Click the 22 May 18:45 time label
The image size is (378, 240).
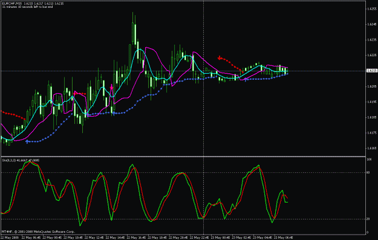point(157,238)
